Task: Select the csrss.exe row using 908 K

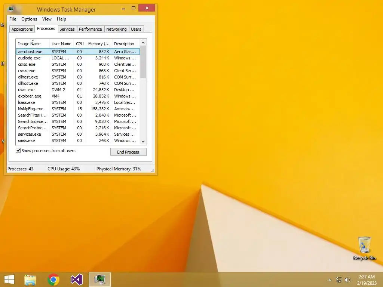Action: click(78, 64)
